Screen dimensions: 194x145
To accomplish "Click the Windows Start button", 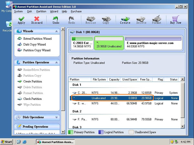I will (7, 142).
